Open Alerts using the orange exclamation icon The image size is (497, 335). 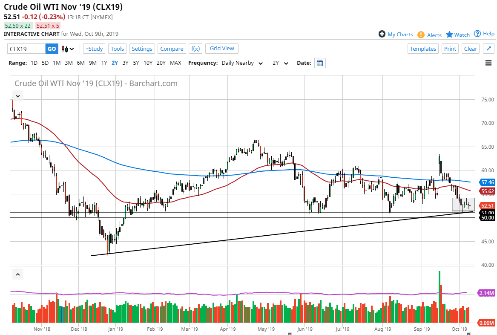[421, 35]
